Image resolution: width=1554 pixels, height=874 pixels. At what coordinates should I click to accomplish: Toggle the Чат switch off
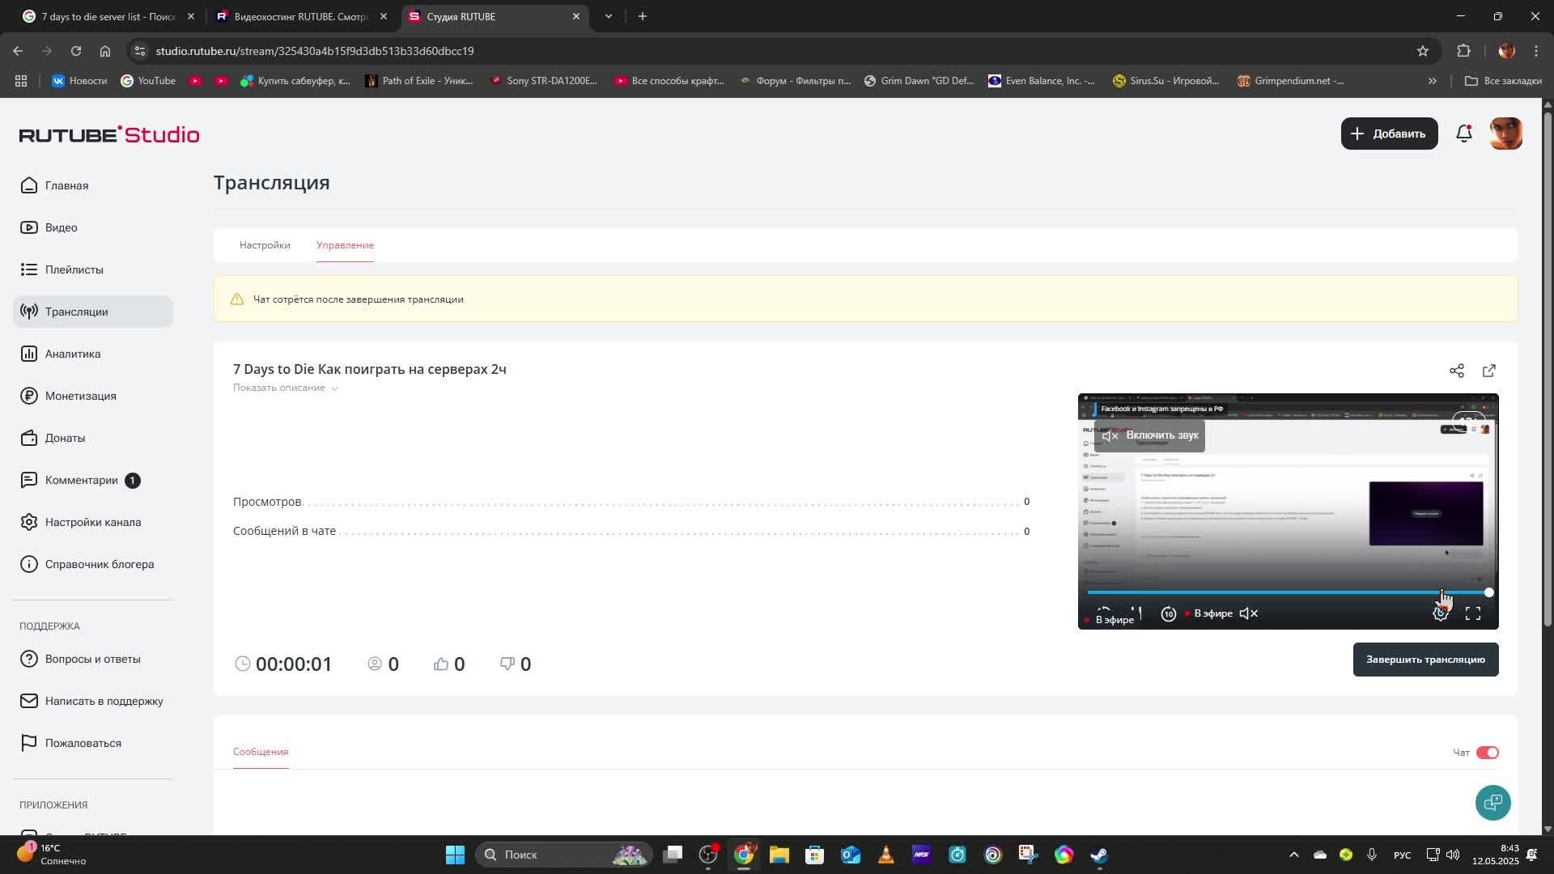click(x=1487, y=753)
